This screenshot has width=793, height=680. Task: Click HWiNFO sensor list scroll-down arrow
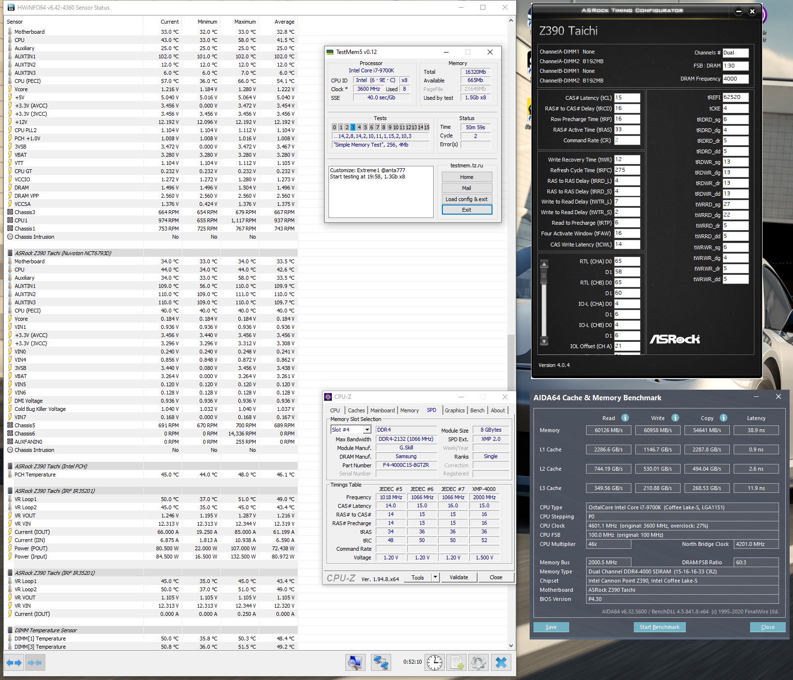(511, 646)
